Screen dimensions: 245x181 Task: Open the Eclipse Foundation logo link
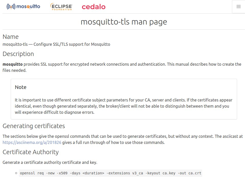(x=61, y=7)
